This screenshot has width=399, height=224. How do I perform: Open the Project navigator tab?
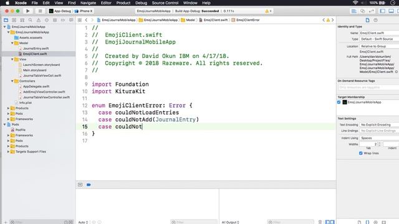point(6,20)
